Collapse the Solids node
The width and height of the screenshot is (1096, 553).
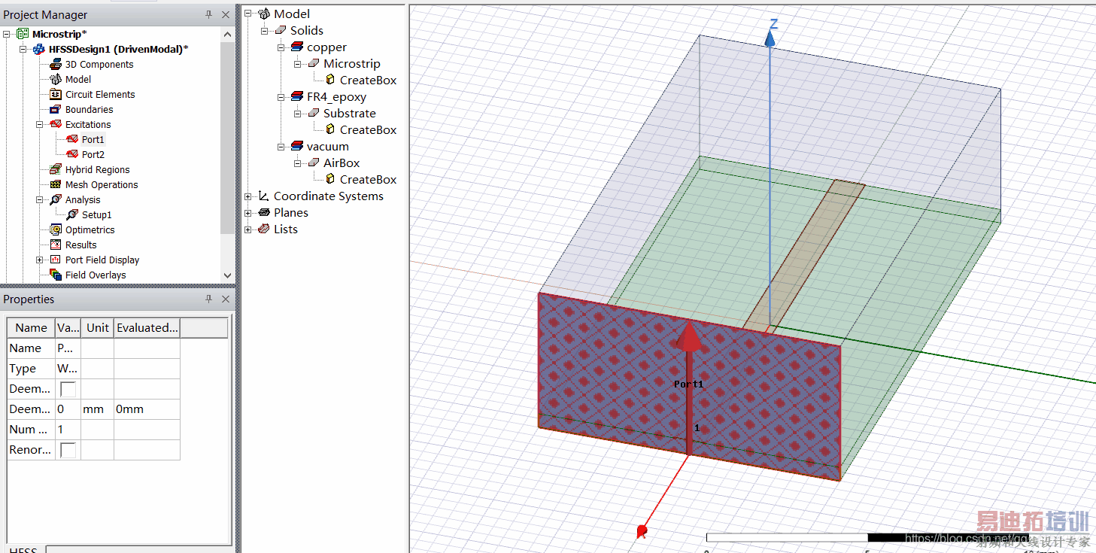coord(265,30)
